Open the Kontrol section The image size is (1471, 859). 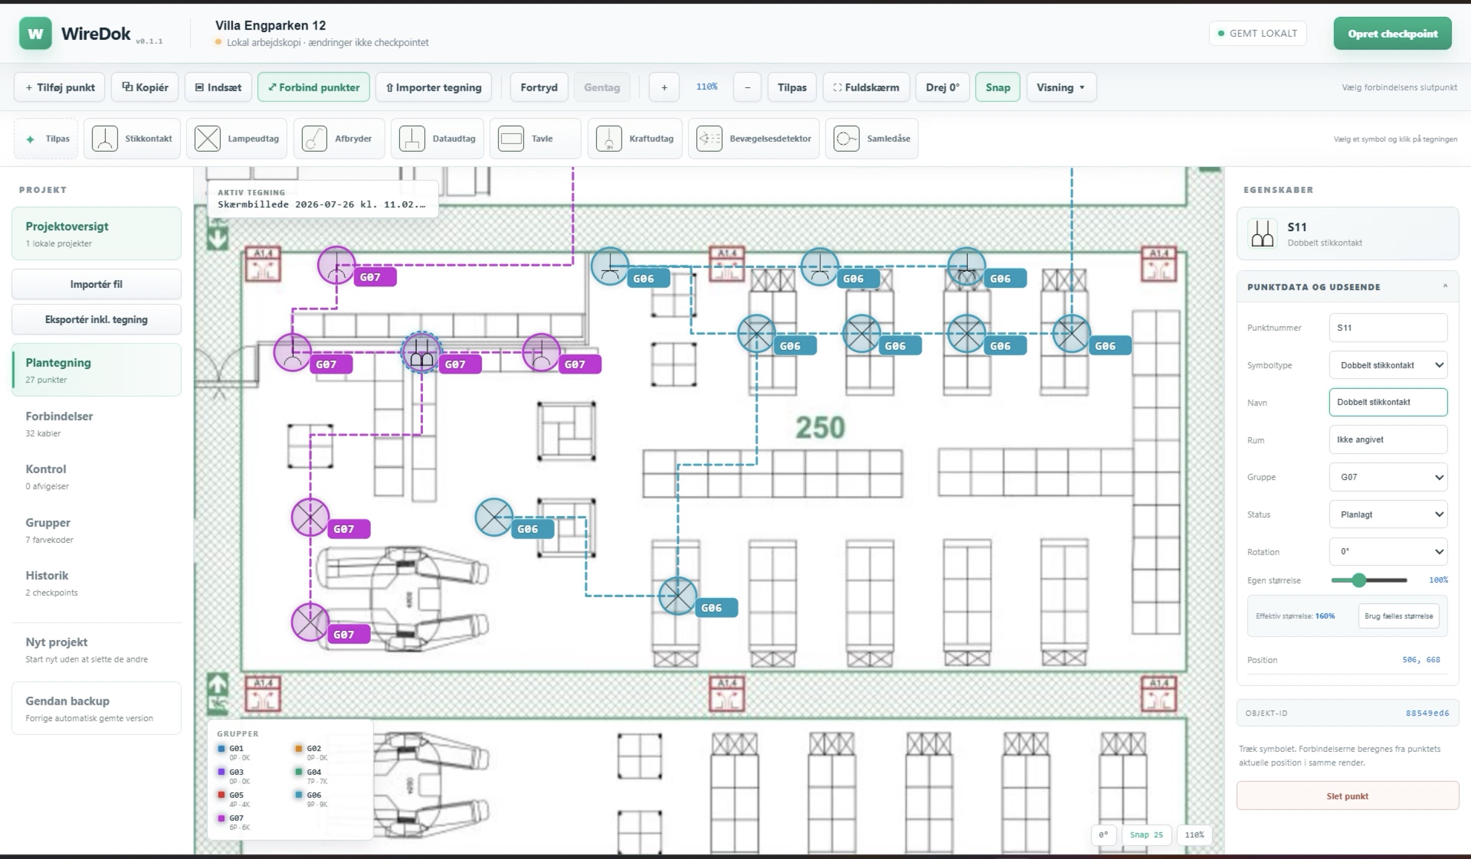tap(97, 476)
